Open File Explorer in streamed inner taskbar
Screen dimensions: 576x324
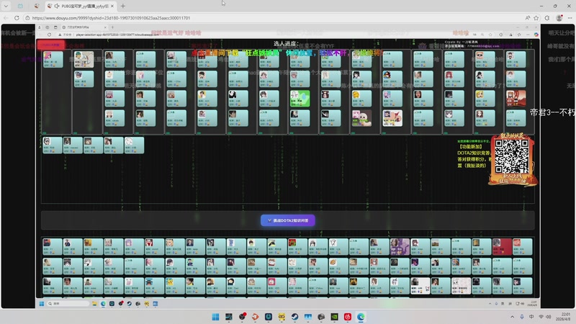coord(94,303)
